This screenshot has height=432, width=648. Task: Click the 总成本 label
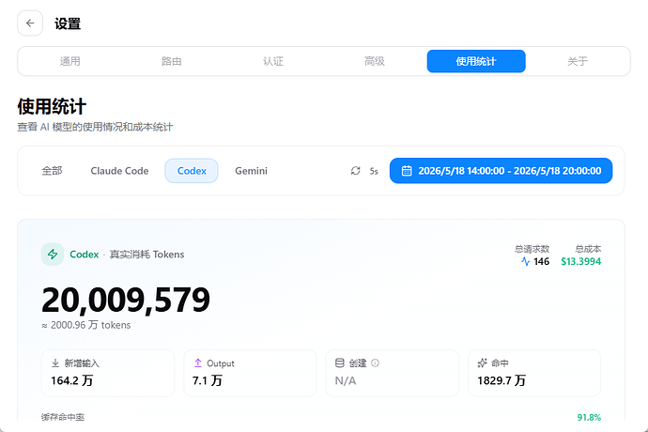click(588, 249)
